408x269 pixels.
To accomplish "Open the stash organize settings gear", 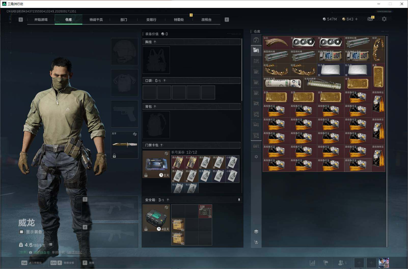I will [x=256, y=157].
